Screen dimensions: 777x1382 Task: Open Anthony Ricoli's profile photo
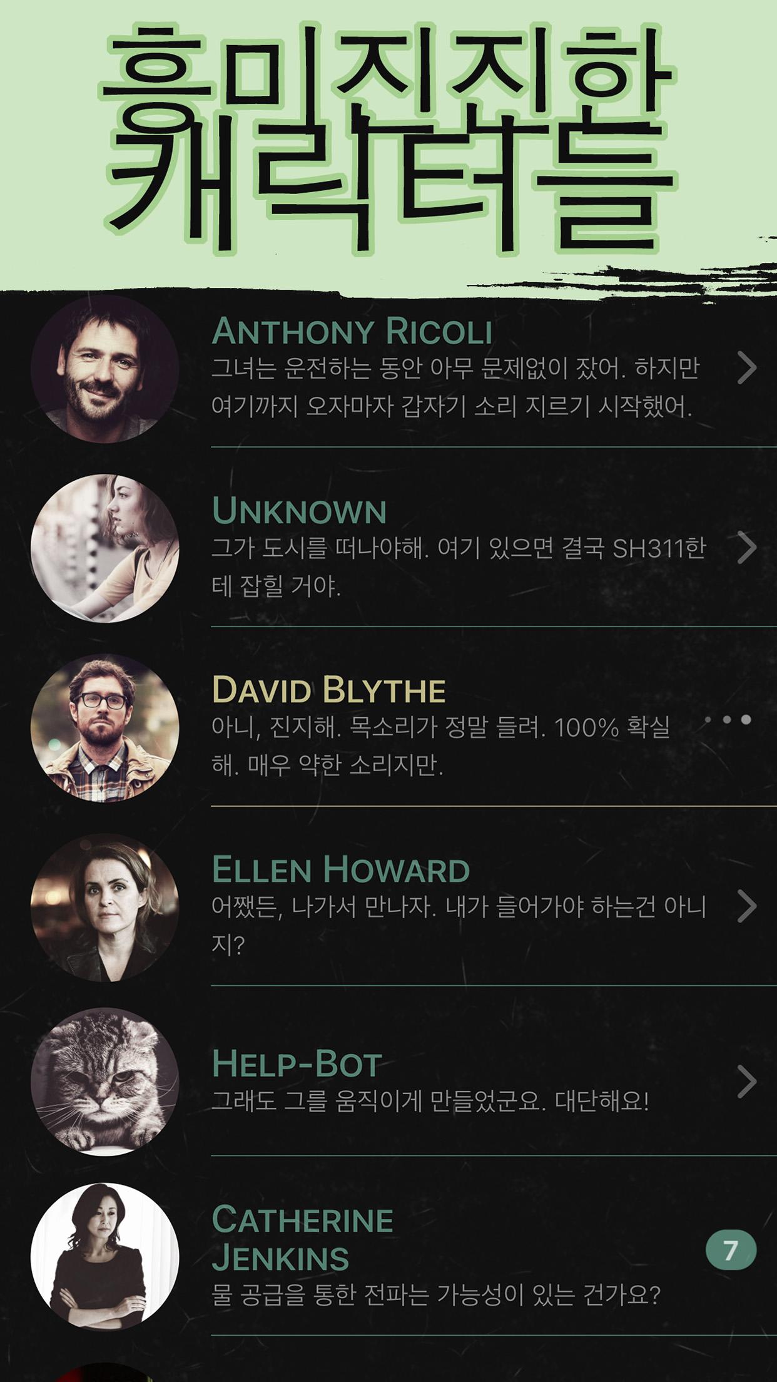104,369
